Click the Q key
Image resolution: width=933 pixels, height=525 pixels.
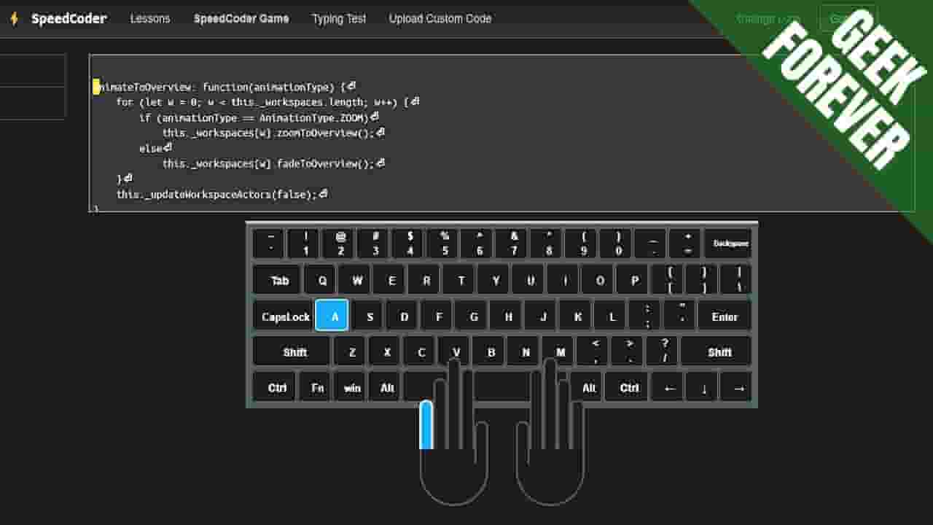(320, 280)
